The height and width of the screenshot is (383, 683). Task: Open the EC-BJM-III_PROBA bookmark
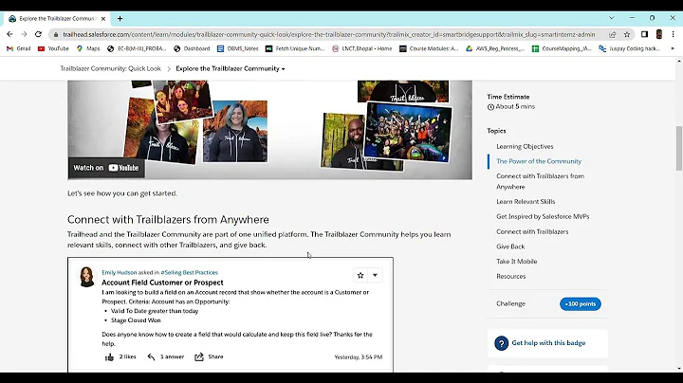[137, 48]
